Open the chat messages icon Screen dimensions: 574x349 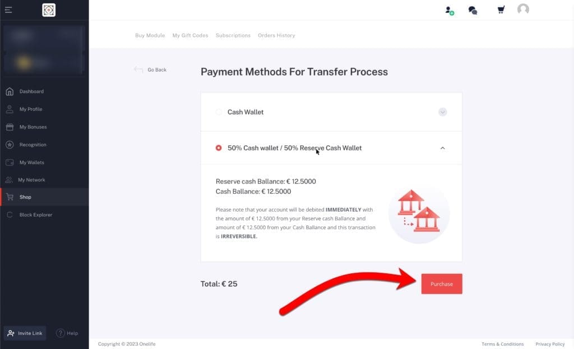473,10
